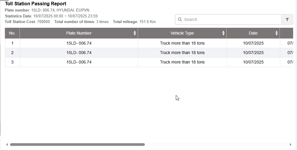Click the horizontal scrollbar thumb
This screenshot has height=150, width=297.
(x=77, y=145)
